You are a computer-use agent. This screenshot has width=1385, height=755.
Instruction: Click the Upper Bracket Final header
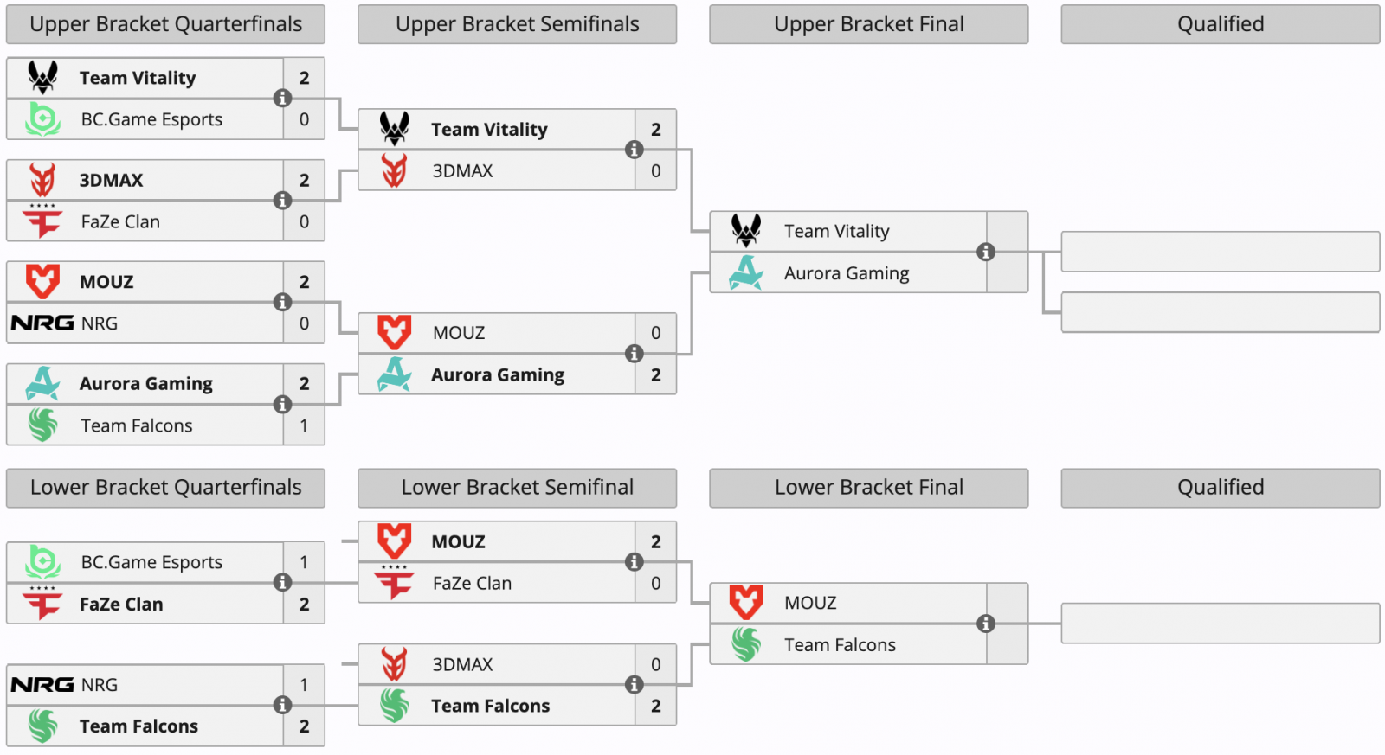868,24
